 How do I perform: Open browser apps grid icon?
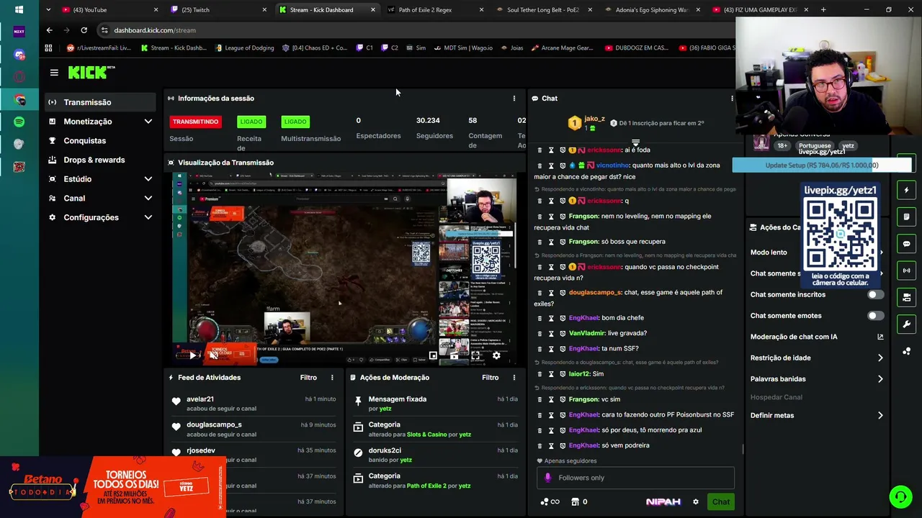(48, 48)
